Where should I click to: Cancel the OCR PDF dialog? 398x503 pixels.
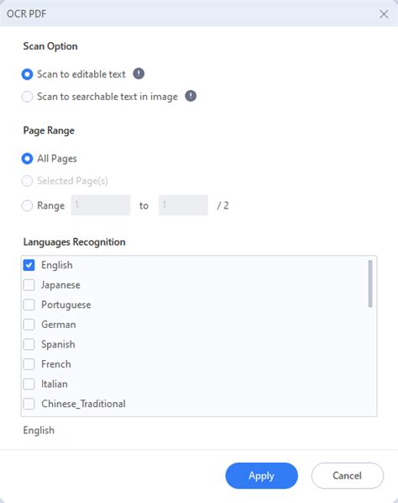[347, 476]
